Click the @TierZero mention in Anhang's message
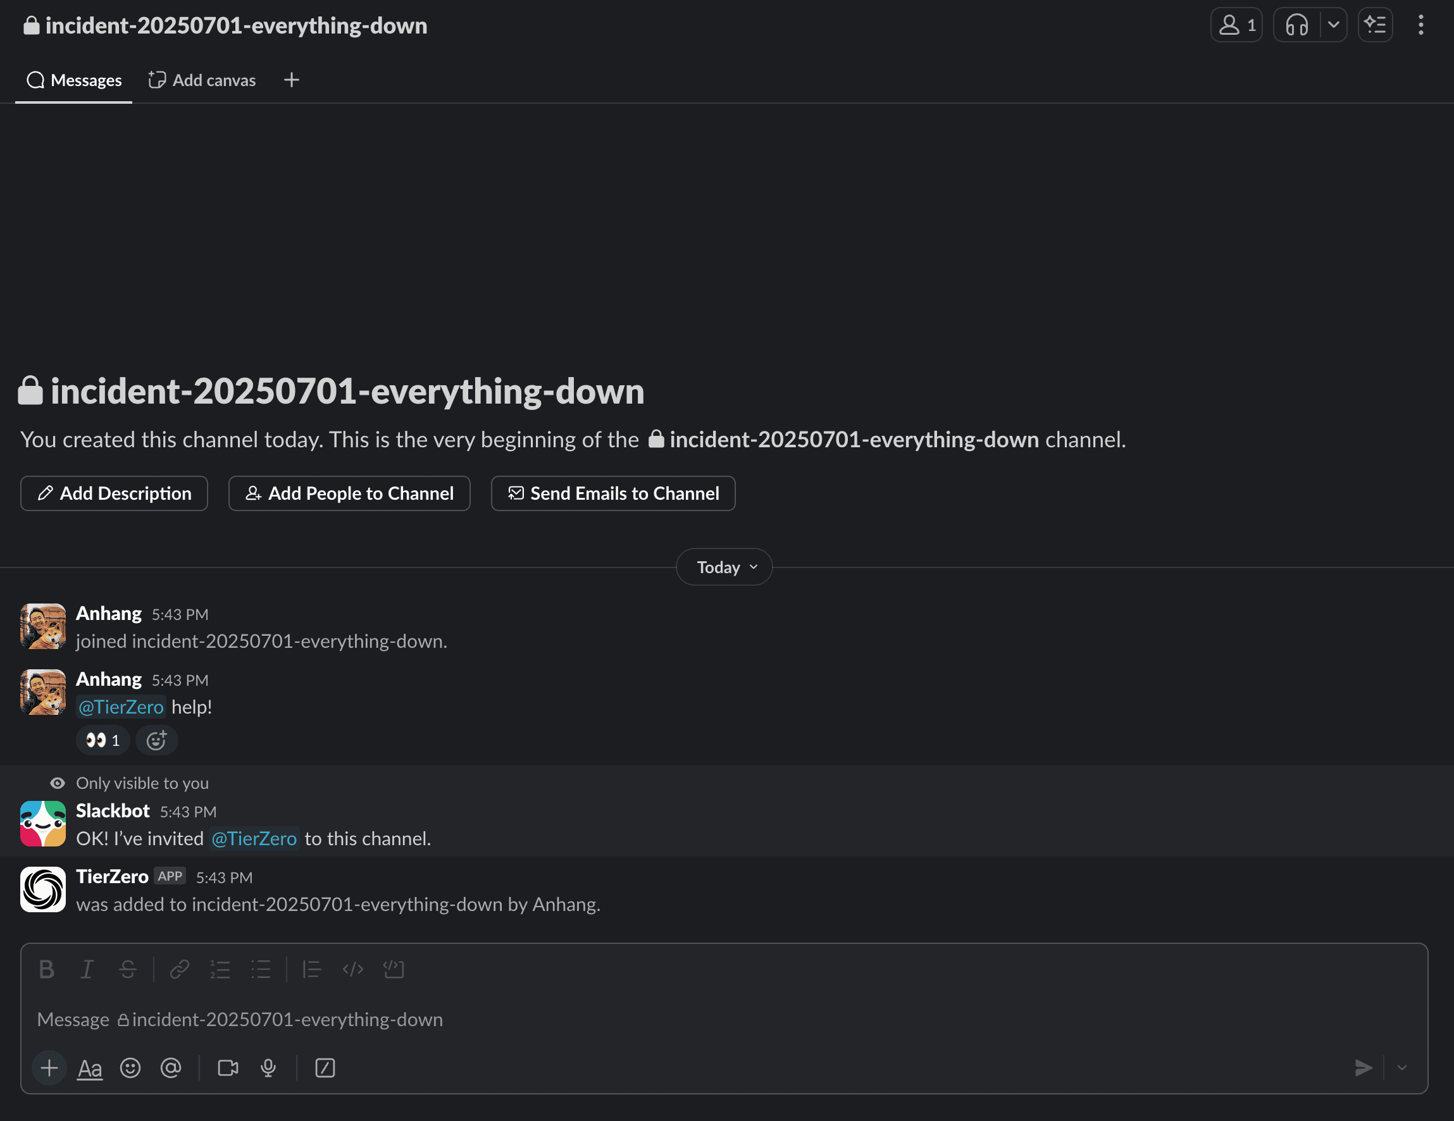Image resolution: width=1454 pixels, height=1121 pixels. (x=121, y=707)
